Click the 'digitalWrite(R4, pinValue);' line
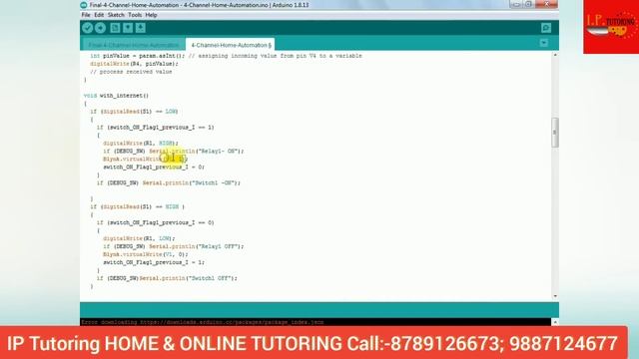 [135, 64]
